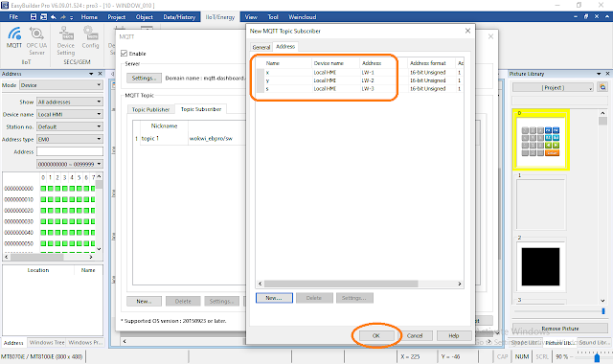613x364 pixels.
Task: Click the Device name column header
Action: tap(335, 63)
